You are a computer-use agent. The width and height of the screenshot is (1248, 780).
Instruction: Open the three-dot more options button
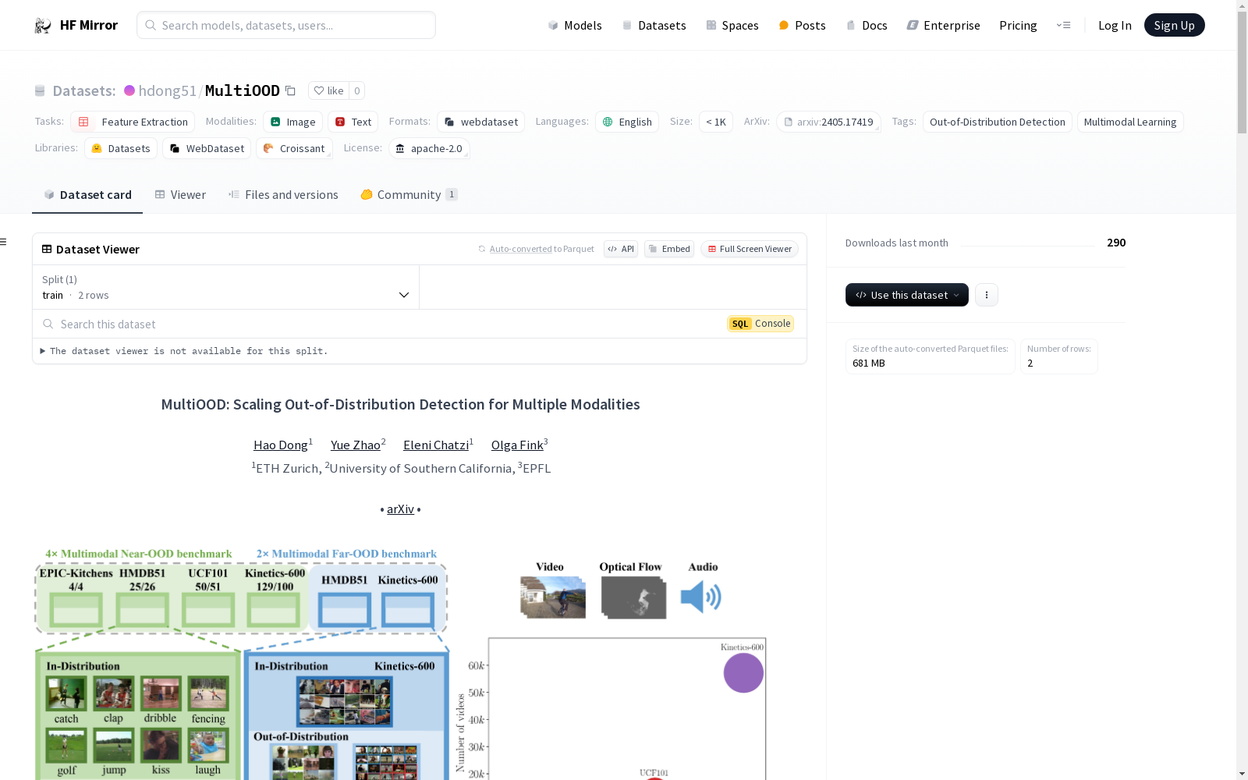[987, 295]
